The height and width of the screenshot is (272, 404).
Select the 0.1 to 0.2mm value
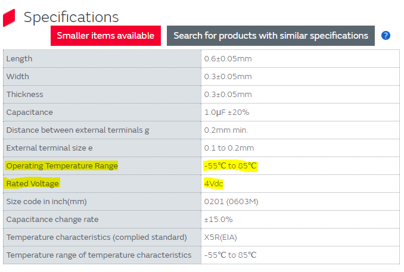[x=229, y=148]
